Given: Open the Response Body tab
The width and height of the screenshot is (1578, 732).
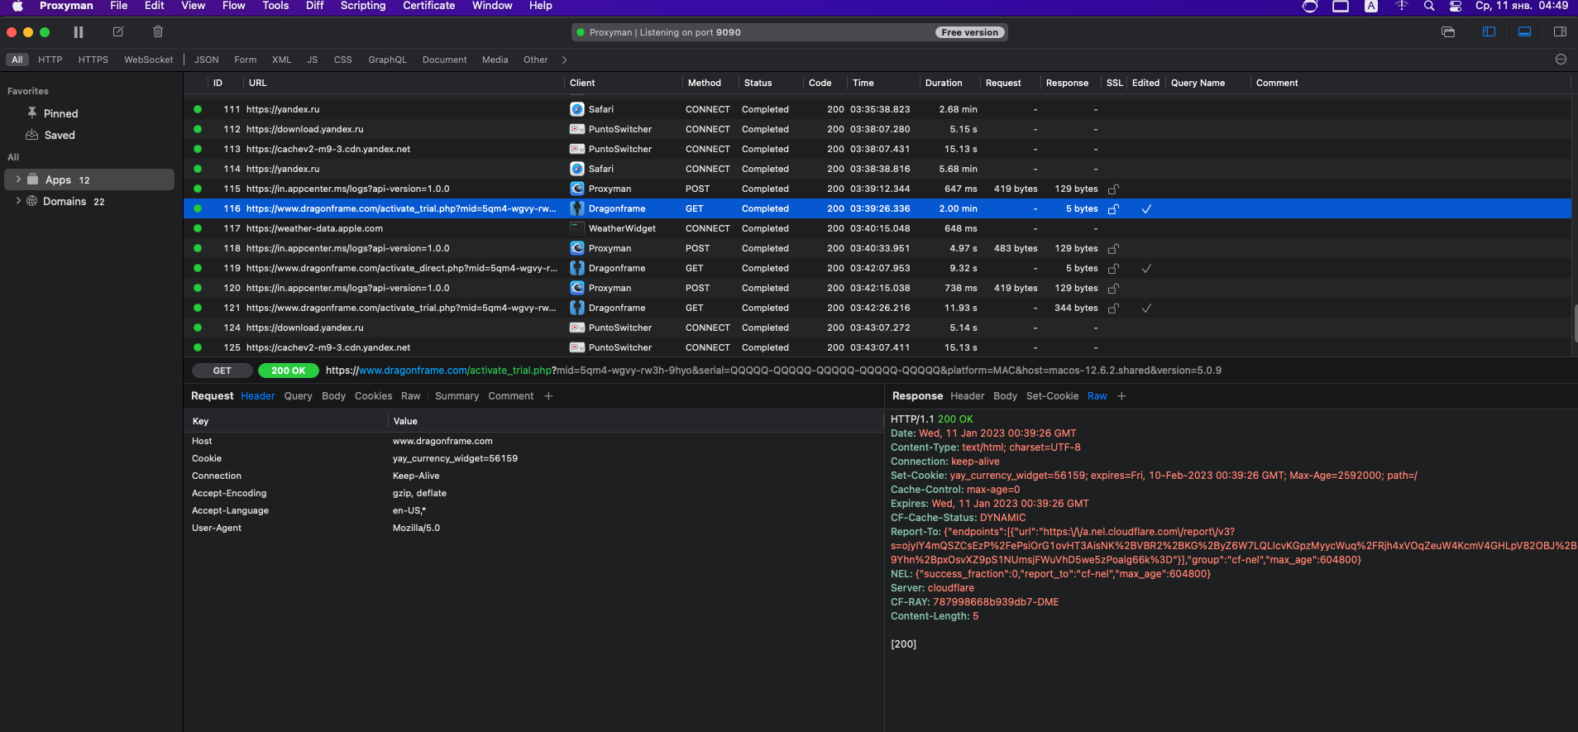Looking at the screenshot, I should [x=1006, y=396].
